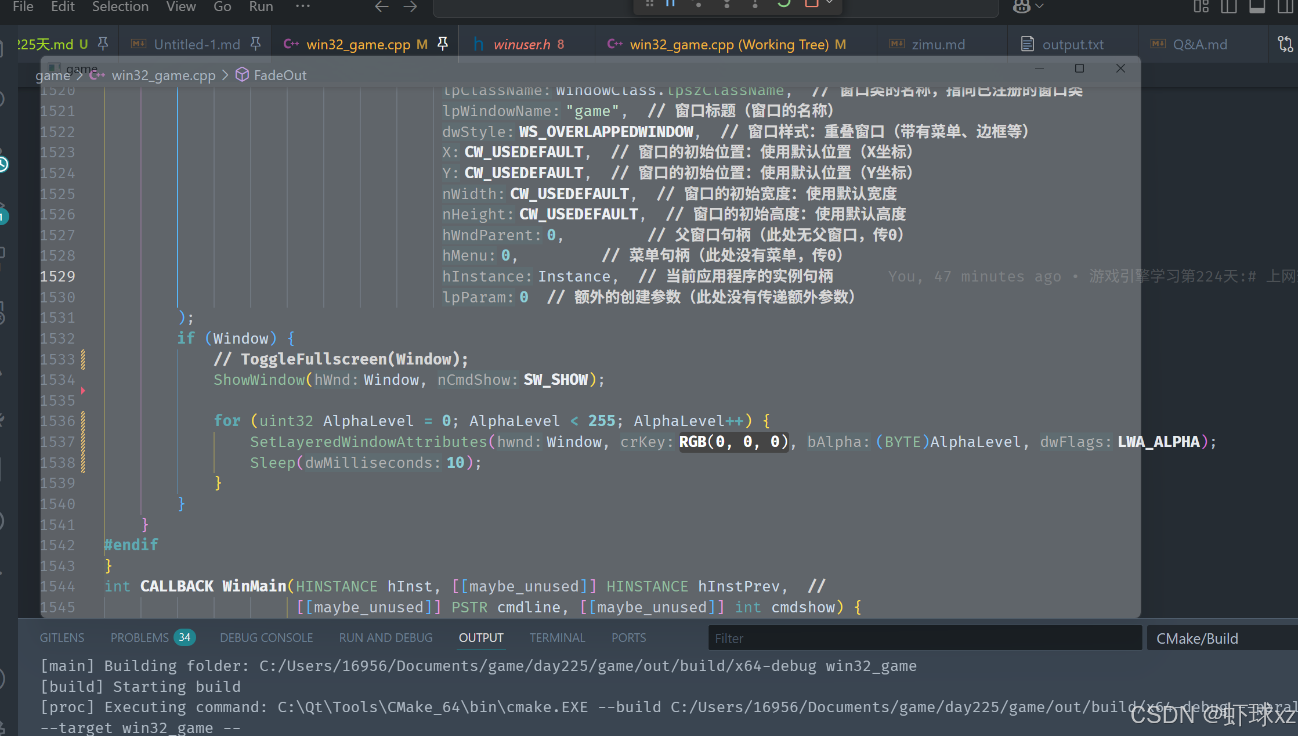Expand the FadeOut breadcrumb symbol
The image size is (1298, 736).
[279, 75]
